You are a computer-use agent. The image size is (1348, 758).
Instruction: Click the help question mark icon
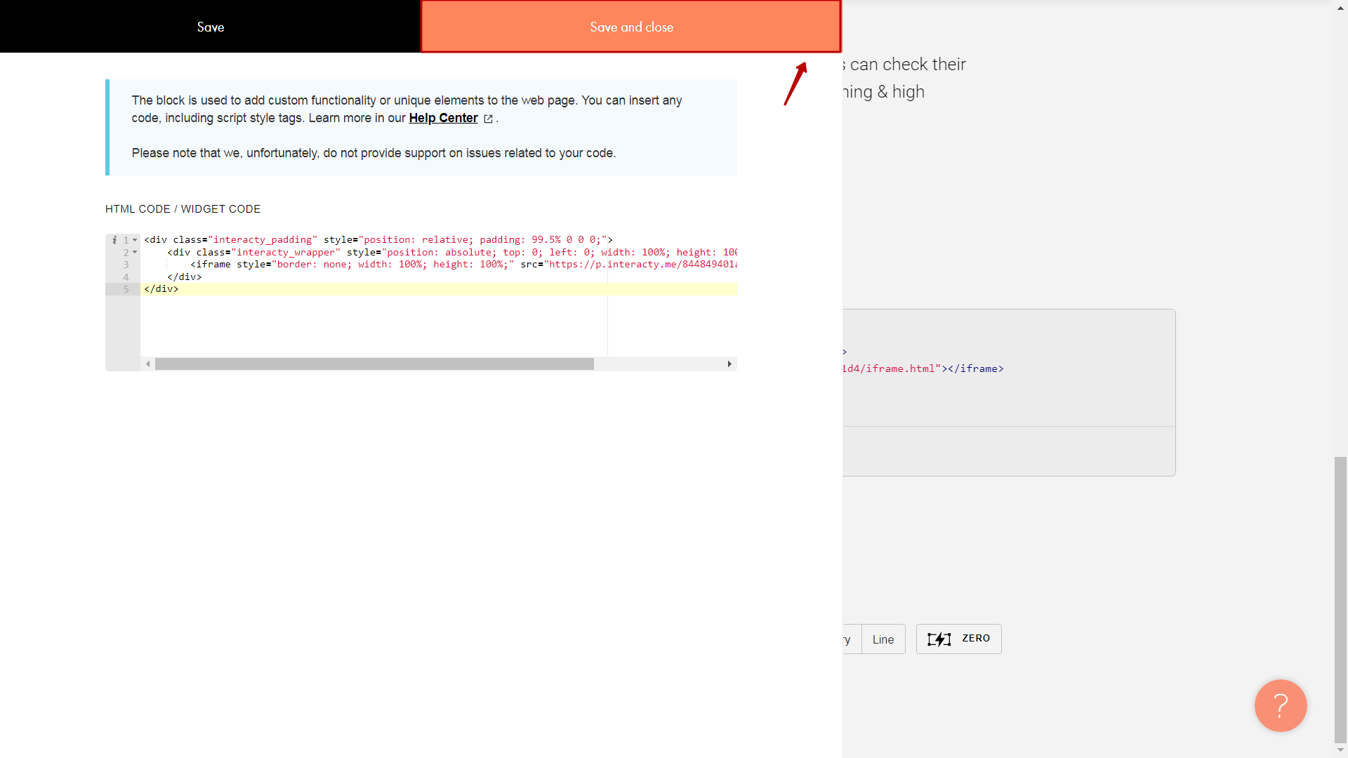pyautogui.click(x=1281, y=706)
